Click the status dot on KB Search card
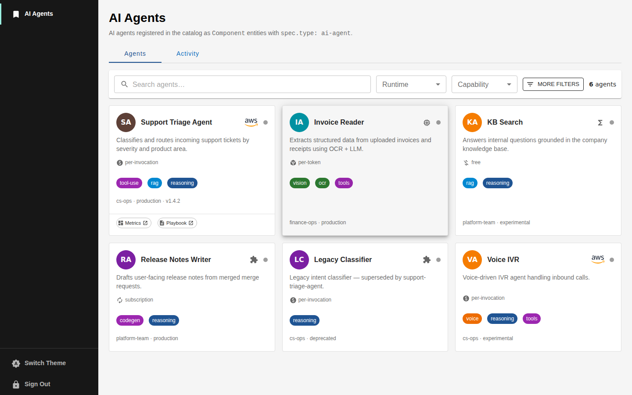The image size is (632, 395). point(612,122)
